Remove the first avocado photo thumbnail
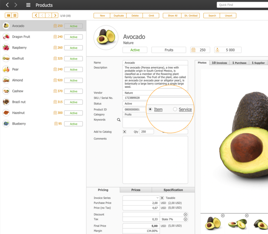The width and height of the screenshot is (268, 234). 222,215
